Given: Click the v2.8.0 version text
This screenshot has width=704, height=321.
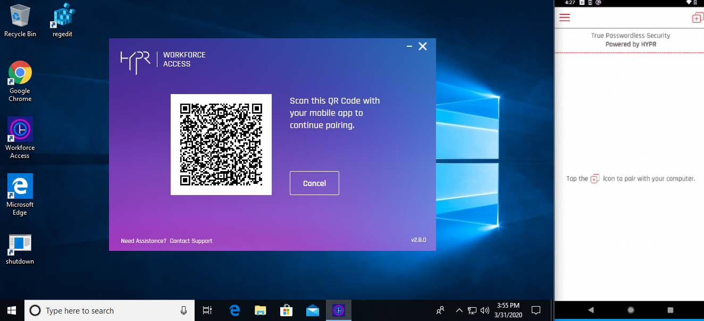Looking at the screenshot, I should [418, 240].
